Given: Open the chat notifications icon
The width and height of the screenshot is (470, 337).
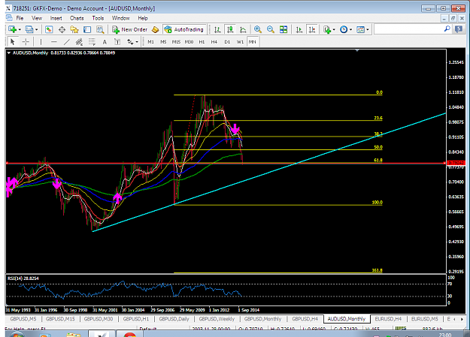Looking at the screenshot, I should pos(459,29).
